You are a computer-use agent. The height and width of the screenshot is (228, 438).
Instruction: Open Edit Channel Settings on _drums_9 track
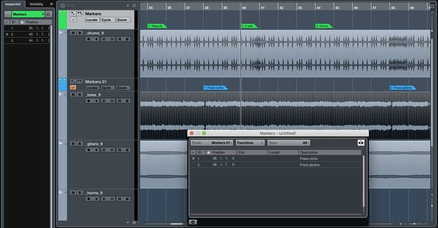point(104,39)
